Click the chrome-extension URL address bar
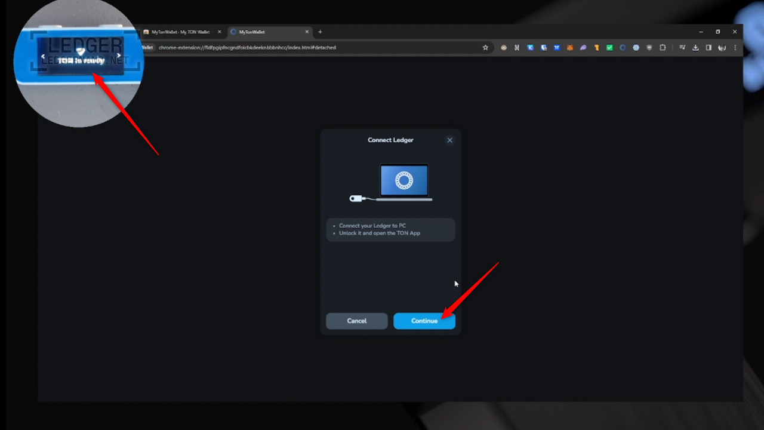Screen dimensions: 764x430 coord(316,48)
